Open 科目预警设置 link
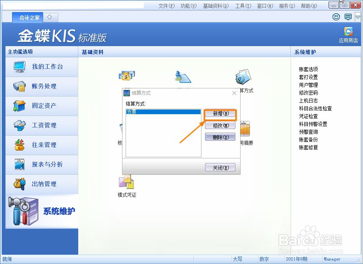 click(x=313, y=124)
